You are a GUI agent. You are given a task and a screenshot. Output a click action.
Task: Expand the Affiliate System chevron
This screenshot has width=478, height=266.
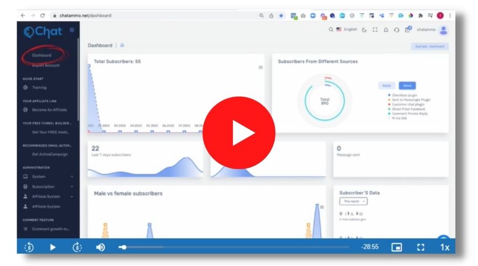[x=72, y=197]
